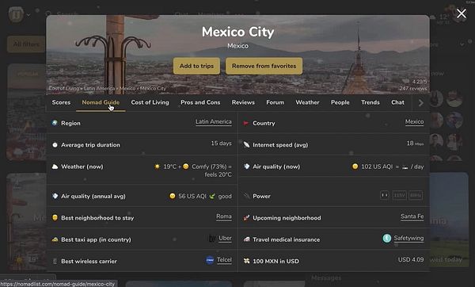Switch to the Weather tab

tap(307, 102)
